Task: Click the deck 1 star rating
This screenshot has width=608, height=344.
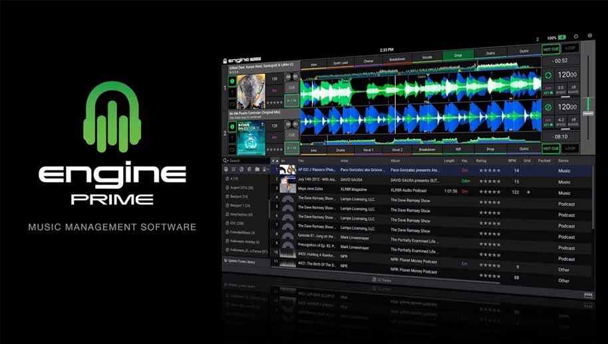Action: click(x=274, y=102)
